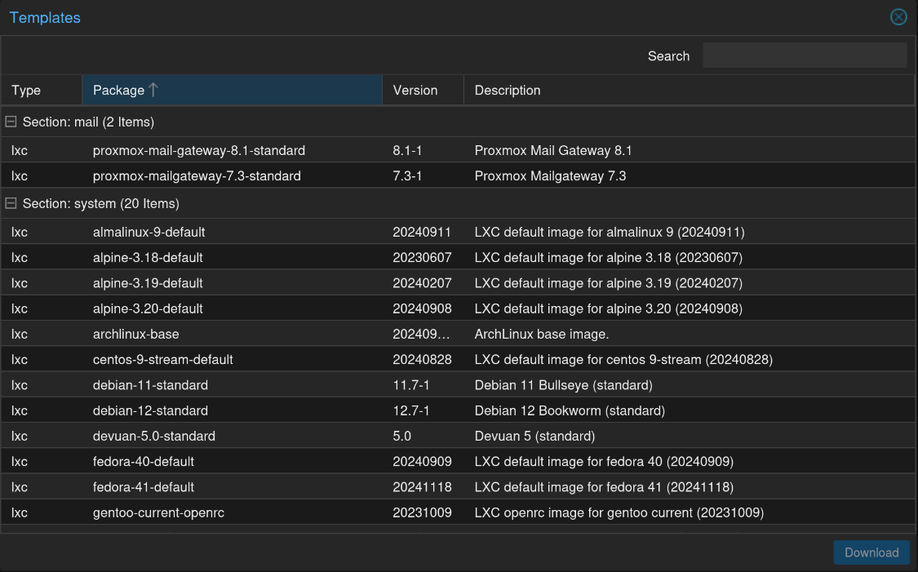Click Proxmox Mail Gateway 8.1 description

553,150
